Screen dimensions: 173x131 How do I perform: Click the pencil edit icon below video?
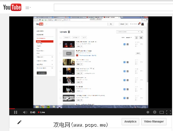(19, 122)
